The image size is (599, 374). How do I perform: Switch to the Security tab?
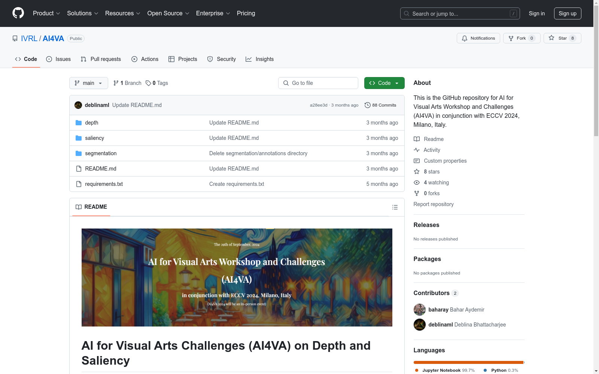click(222, 59)
